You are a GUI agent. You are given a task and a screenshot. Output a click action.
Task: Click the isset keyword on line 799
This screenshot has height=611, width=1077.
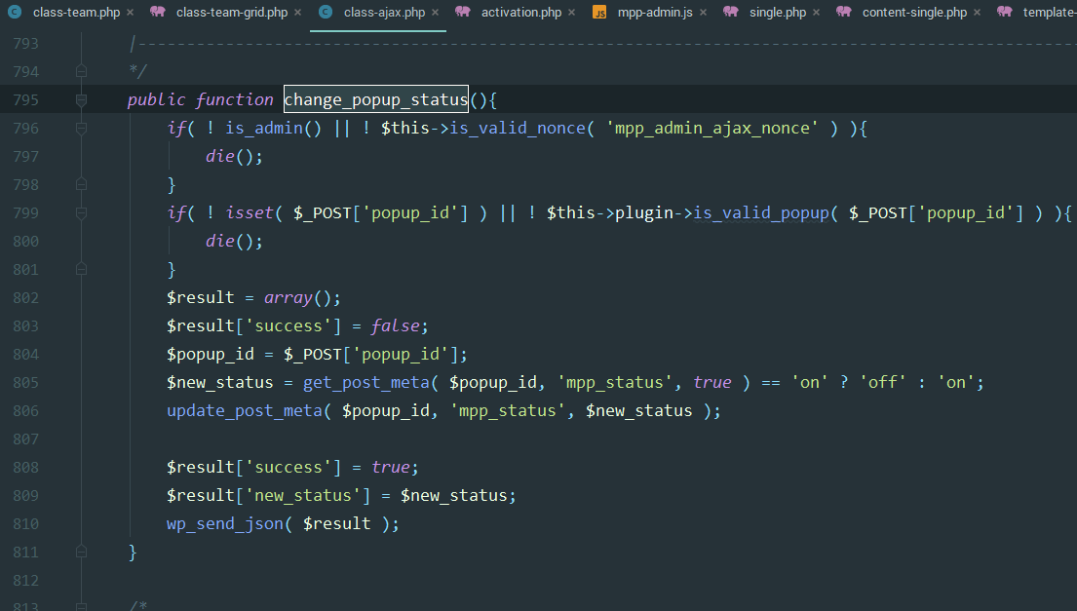coord(250,212)
